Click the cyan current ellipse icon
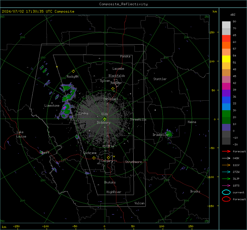247x230 pixels. [226, 192]
